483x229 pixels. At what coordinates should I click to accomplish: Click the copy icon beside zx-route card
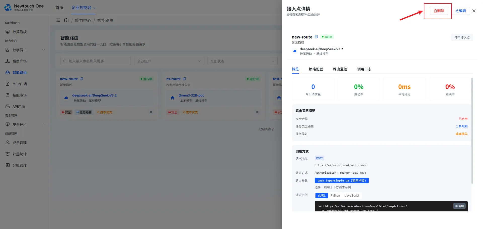[184, 79]
